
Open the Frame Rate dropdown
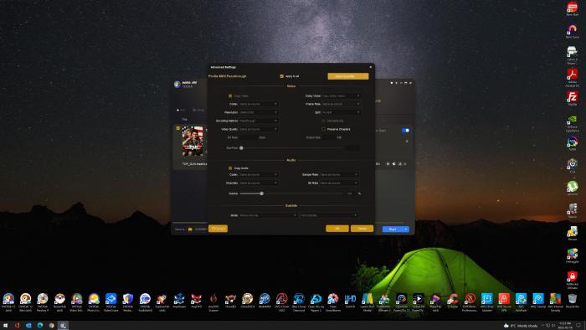coord(341,104)
